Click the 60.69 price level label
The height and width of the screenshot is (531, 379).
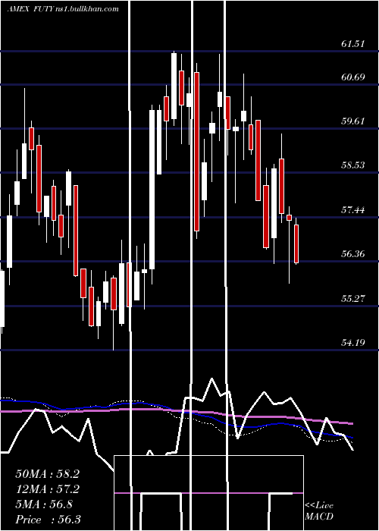353,77
